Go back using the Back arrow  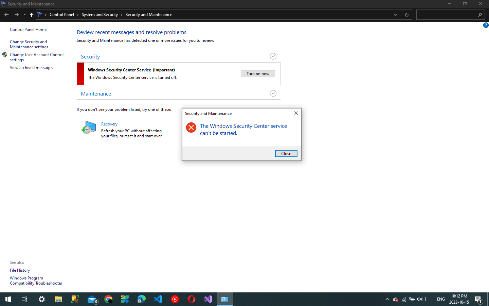coord(6,15)
